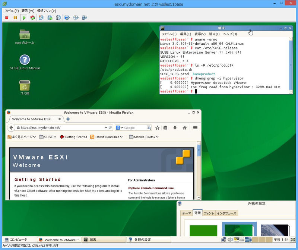Click the CD/DVD drive connect icon
This screenshot has width=298, height=250.
76,18
